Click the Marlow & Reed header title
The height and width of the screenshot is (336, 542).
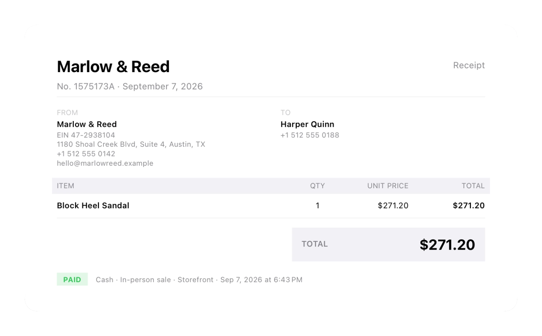(113, 67)
